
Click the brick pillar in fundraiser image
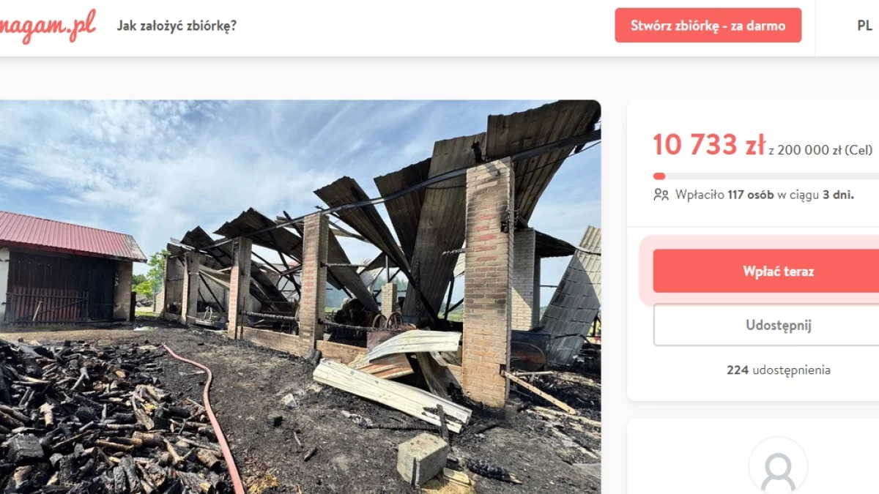(x=487, y=282)
